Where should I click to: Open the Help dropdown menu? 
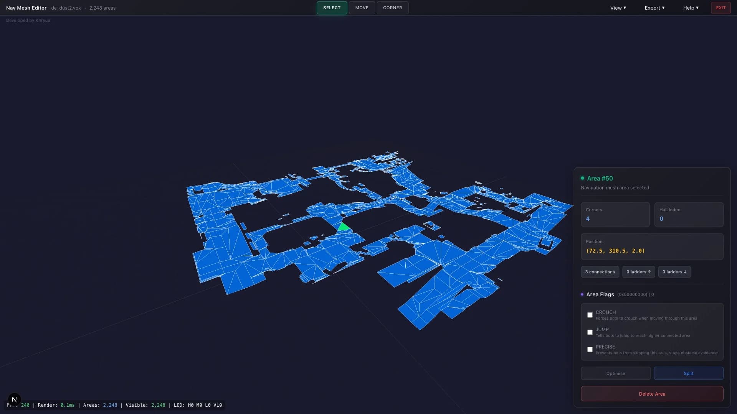click(691, 8)
